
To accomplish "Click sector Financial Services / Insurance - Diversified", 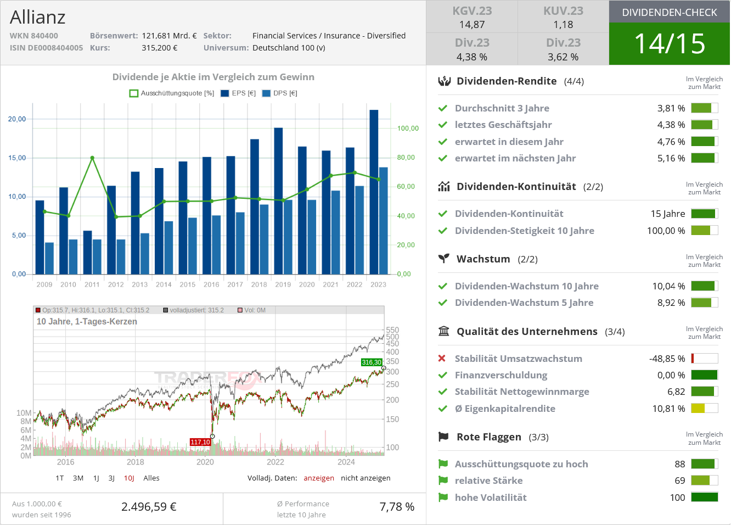I will coord(329,36).
